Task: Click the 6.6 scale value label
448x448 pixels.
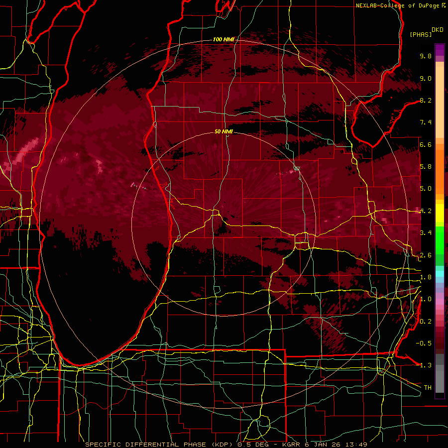Action: coord(426,144)
